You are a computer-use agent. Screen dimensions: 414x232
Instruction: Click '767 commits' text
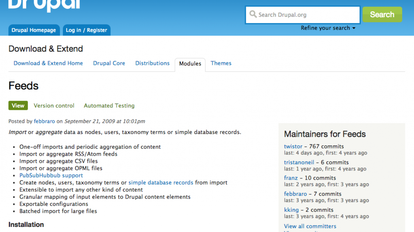point(327,146)
